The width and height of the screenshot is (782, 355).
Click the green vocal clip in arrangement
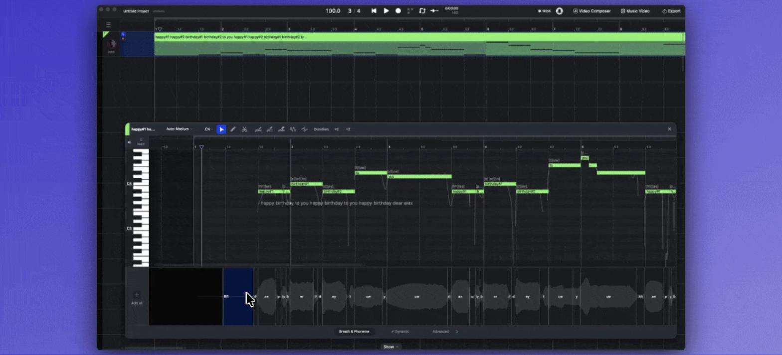click(x=419, y=44)
